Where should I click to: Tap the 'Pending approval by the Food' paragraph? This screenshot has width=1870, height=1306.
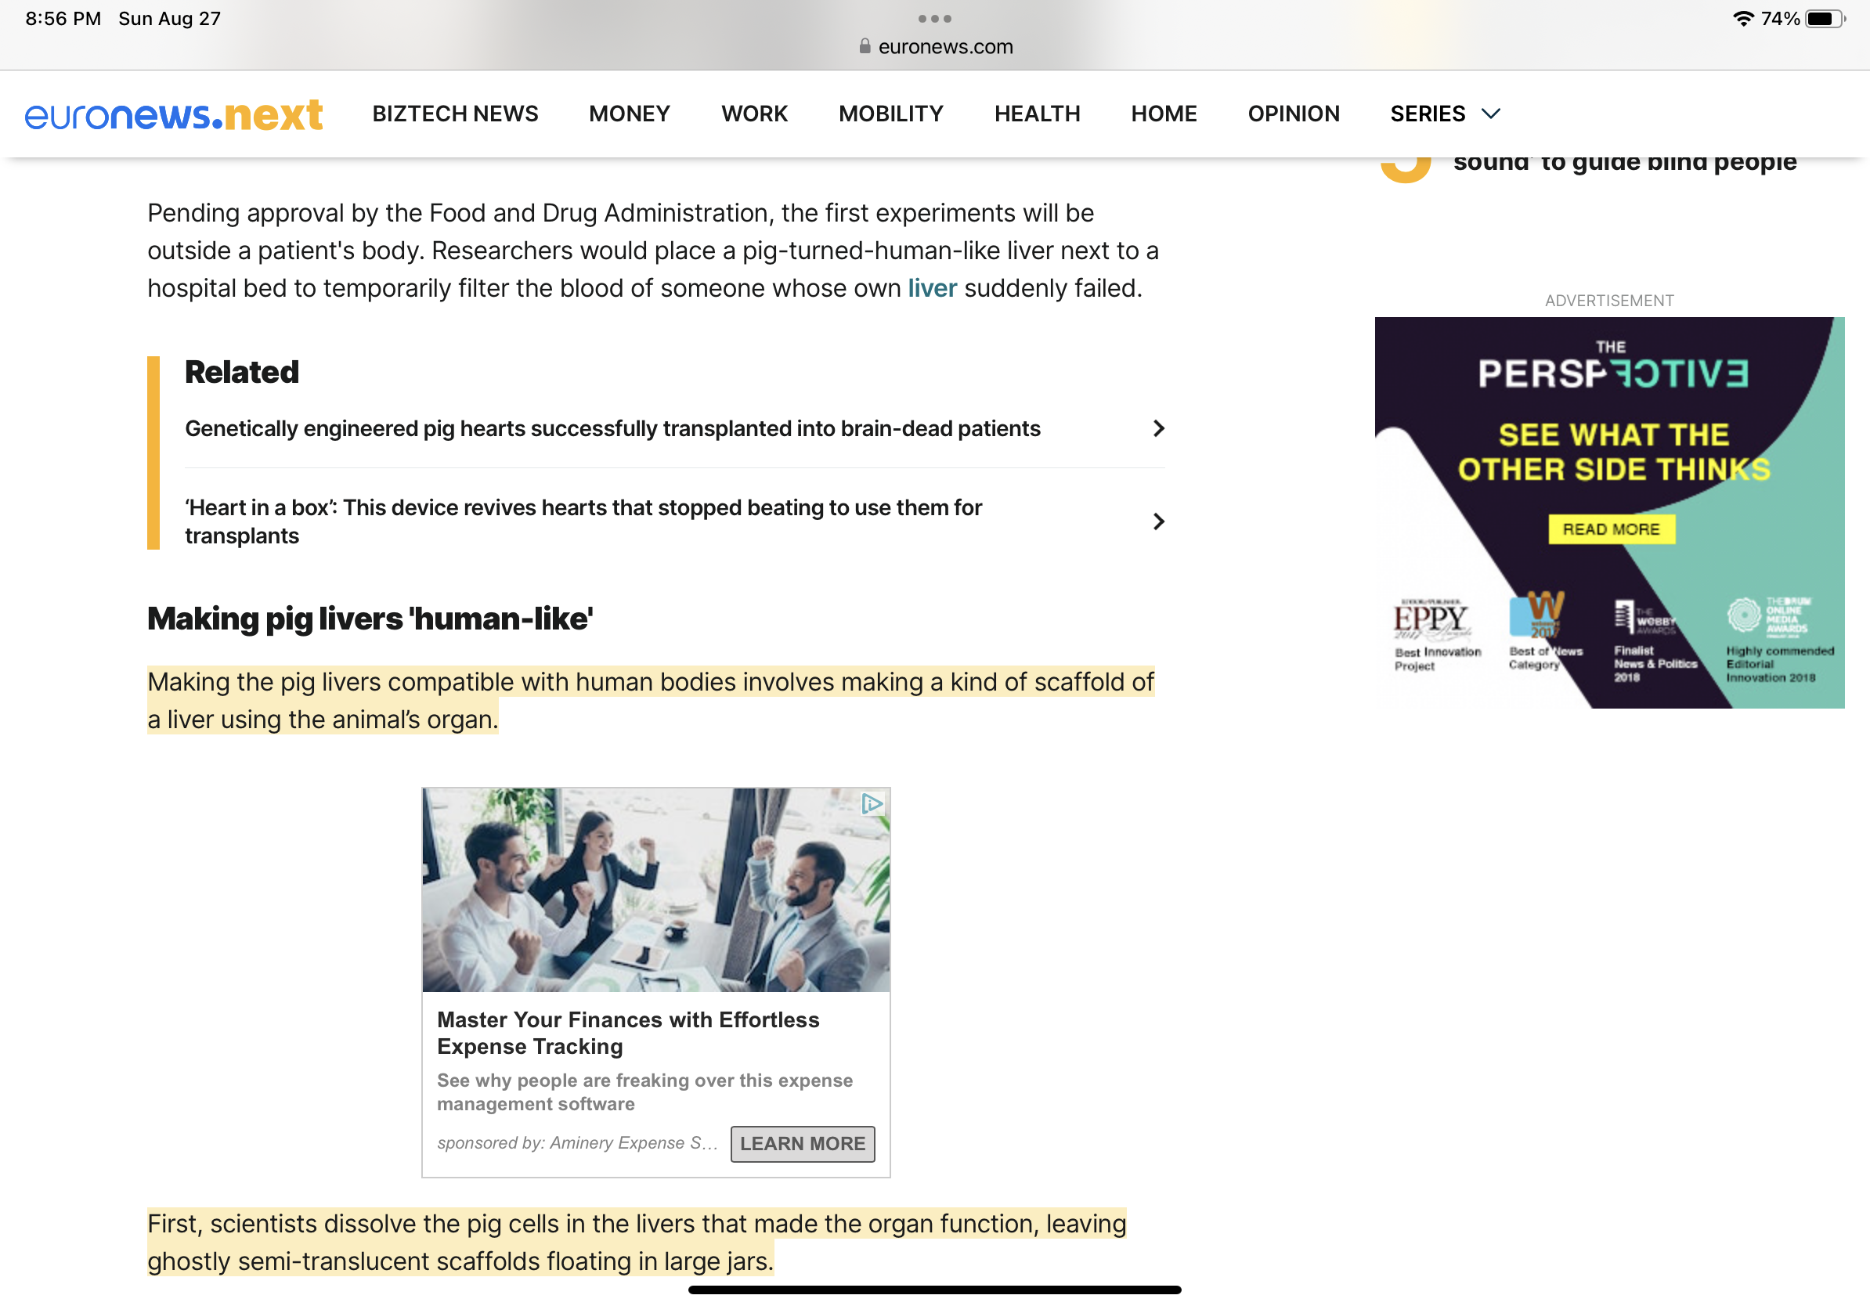click(x=652, y=251)
